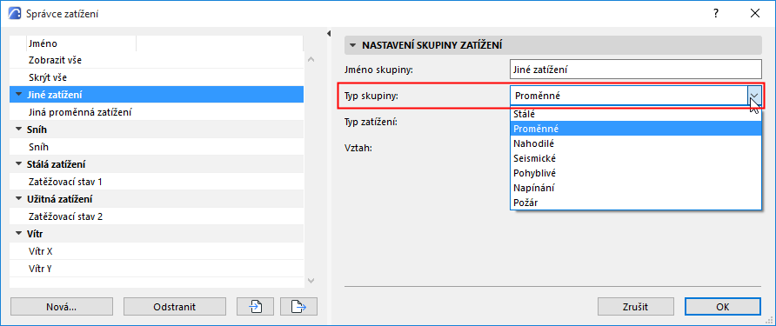
Task: Close the Správce zatížení dialog window
Action: 755,13
